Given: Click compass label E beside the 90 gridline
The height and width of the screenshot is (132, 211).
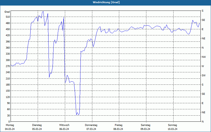Looking at the screenshot, I should pyautogui.click(x=203, y=103).
